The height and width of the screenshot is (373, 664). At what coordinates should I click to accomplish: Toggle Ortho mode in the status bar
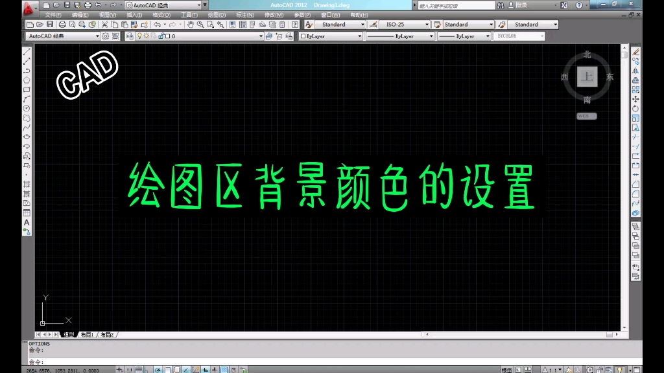[139, 369]
